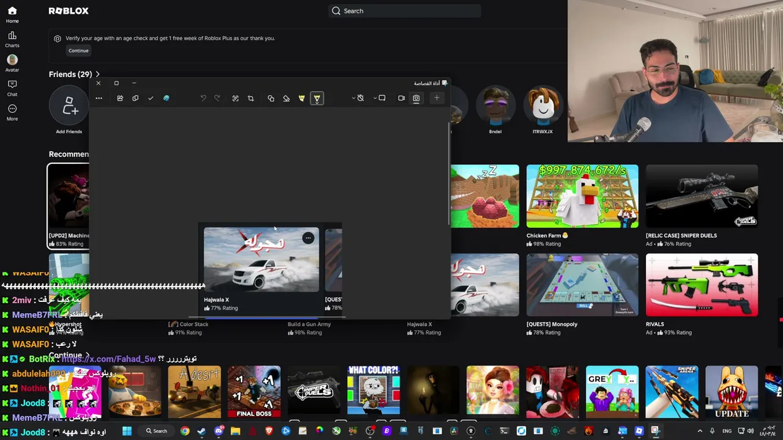Click the microphone icon in system tray

(712, 431)
